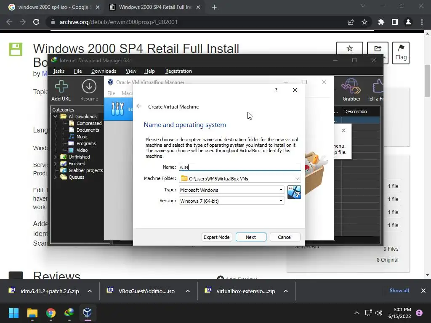Open options arrow for VBoxGuestAdditions iso download
Viewport: 431px width, 323px height.
[188, 291]
